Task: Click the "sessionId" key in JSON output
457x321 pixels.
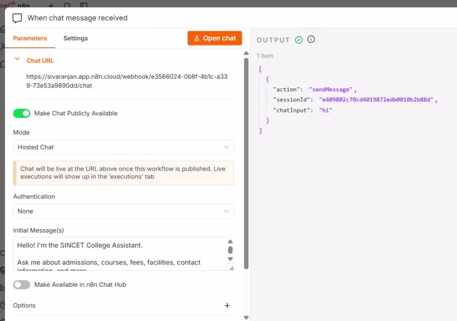Action: (291, 100)
